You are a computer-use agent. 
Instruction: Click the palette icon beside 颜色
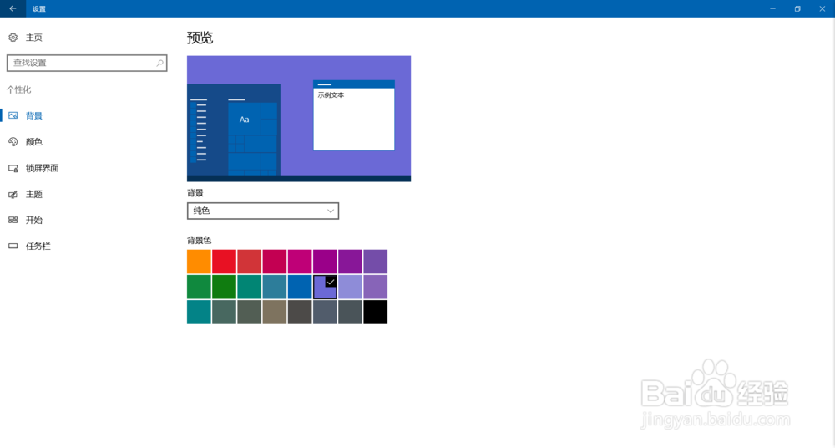[x=13, y=142]
